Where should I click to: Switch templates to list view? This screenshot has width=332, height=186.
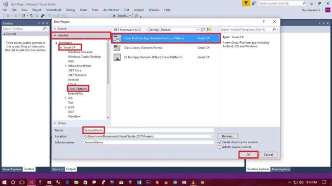(x=209, y=30)
